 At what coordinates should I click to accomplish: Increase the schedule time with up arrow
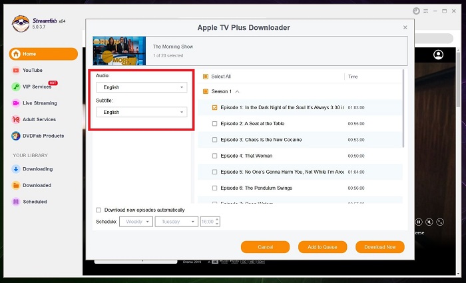217,219
